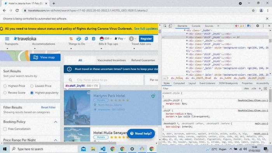Click the plus new style rule icon
Screen dimensions: 272x153
(x=260, y=89)
